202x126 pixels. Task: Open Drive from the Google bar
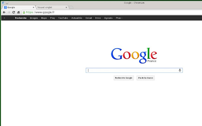click(x=98, y=18)
